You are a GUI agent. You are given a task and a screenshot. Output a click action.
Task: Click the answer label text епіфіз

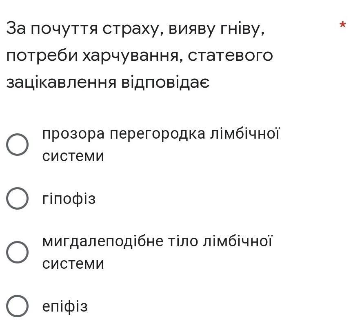coord(65,307)
